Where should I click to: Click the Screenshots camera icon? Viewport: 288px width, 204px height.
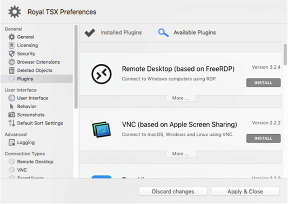11,115
